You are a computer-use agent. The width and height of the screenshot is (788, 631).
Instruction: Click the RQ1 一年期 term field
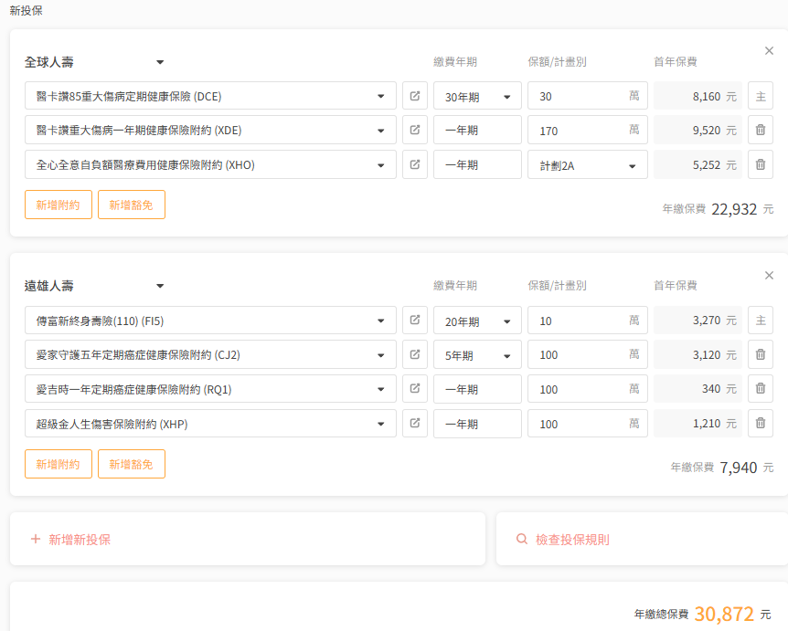point(477,388)
